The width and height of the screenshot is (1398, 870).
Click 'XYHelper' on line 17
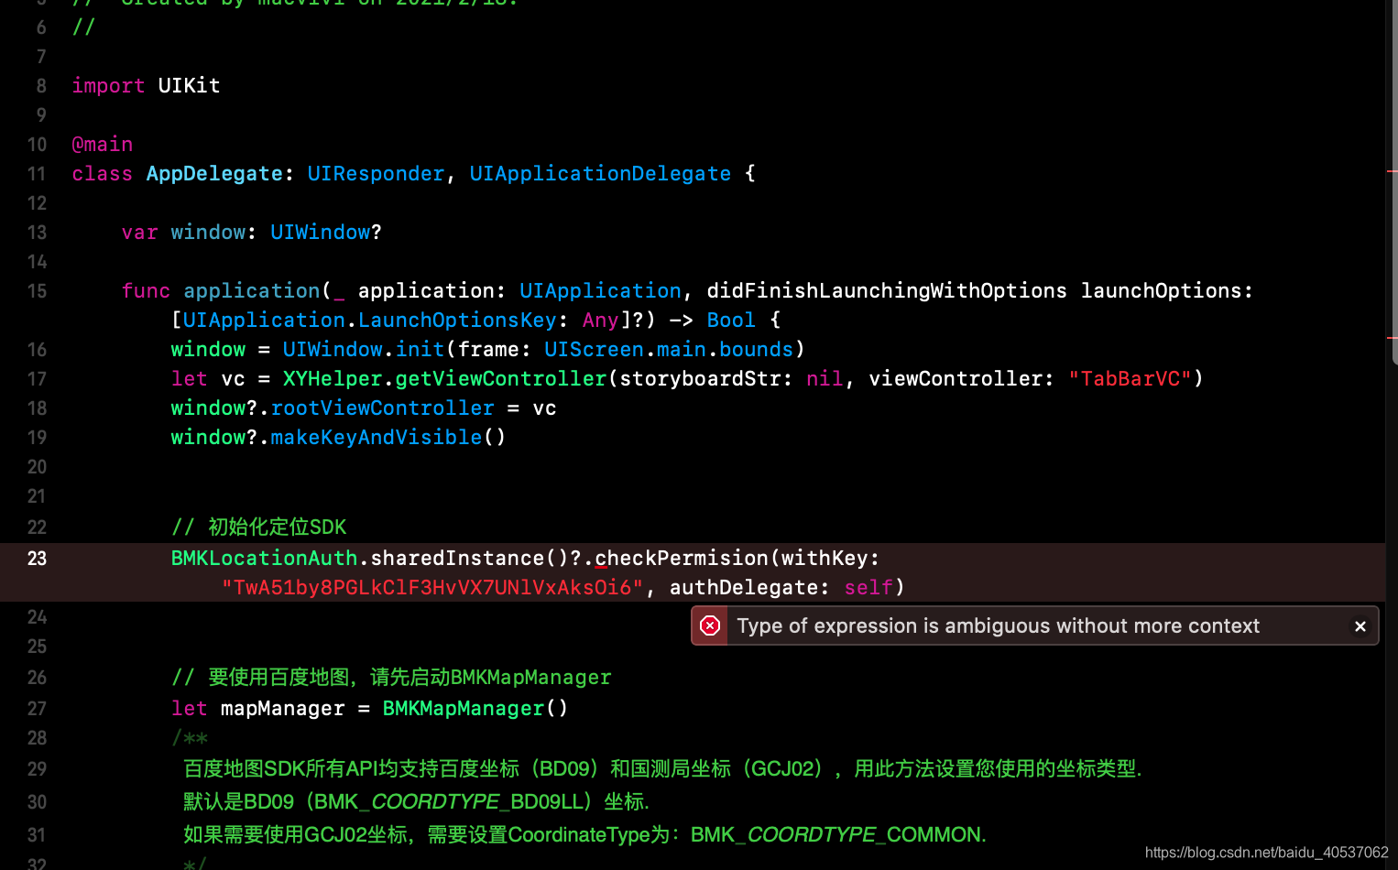(x=333, y=379)
